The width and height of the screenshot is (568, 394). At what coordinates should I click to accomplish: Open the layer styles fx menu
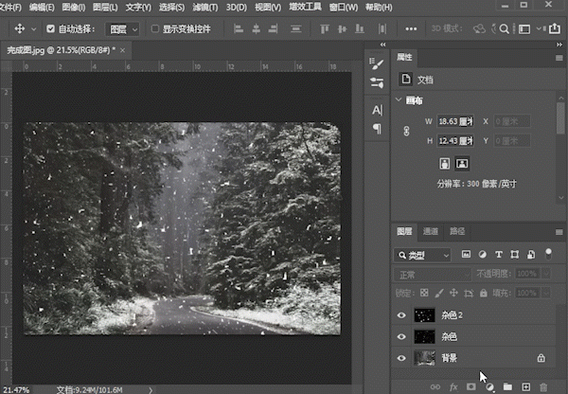tap(453, 386)
